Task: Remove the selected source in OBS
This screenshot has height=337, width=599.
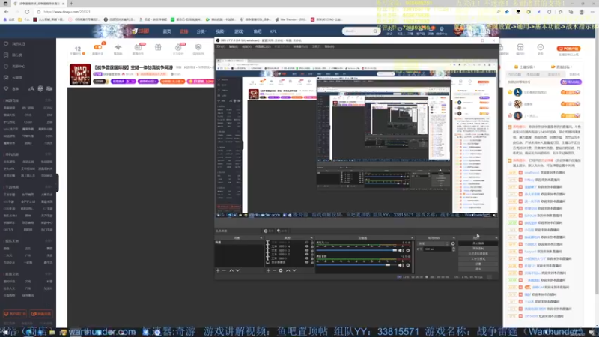Action: point(274,270)
